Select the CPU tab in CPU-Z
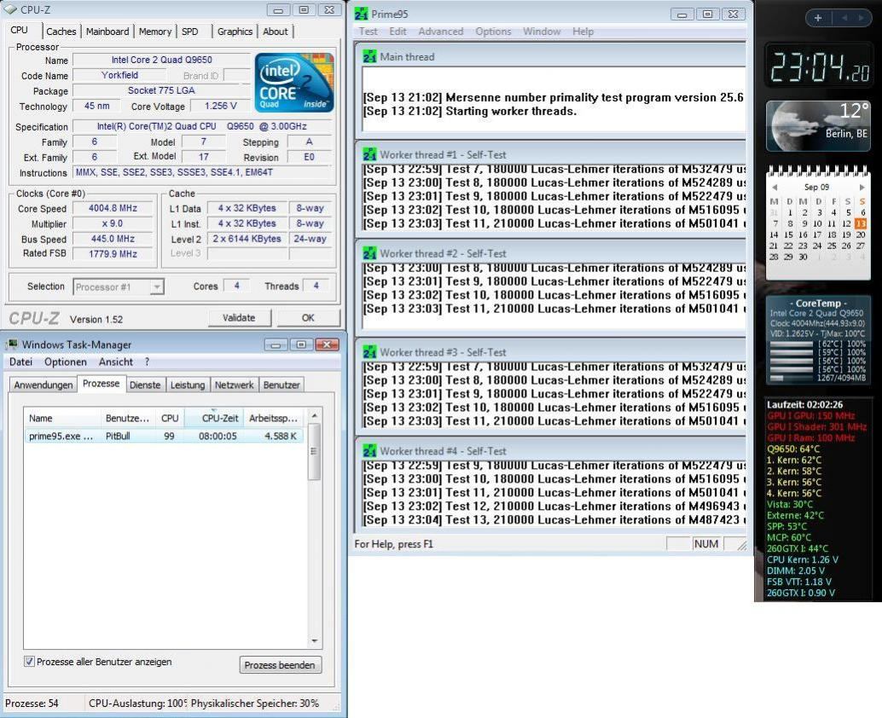The width and height of the screenshot is (882, 718). (x=19, y=31)
